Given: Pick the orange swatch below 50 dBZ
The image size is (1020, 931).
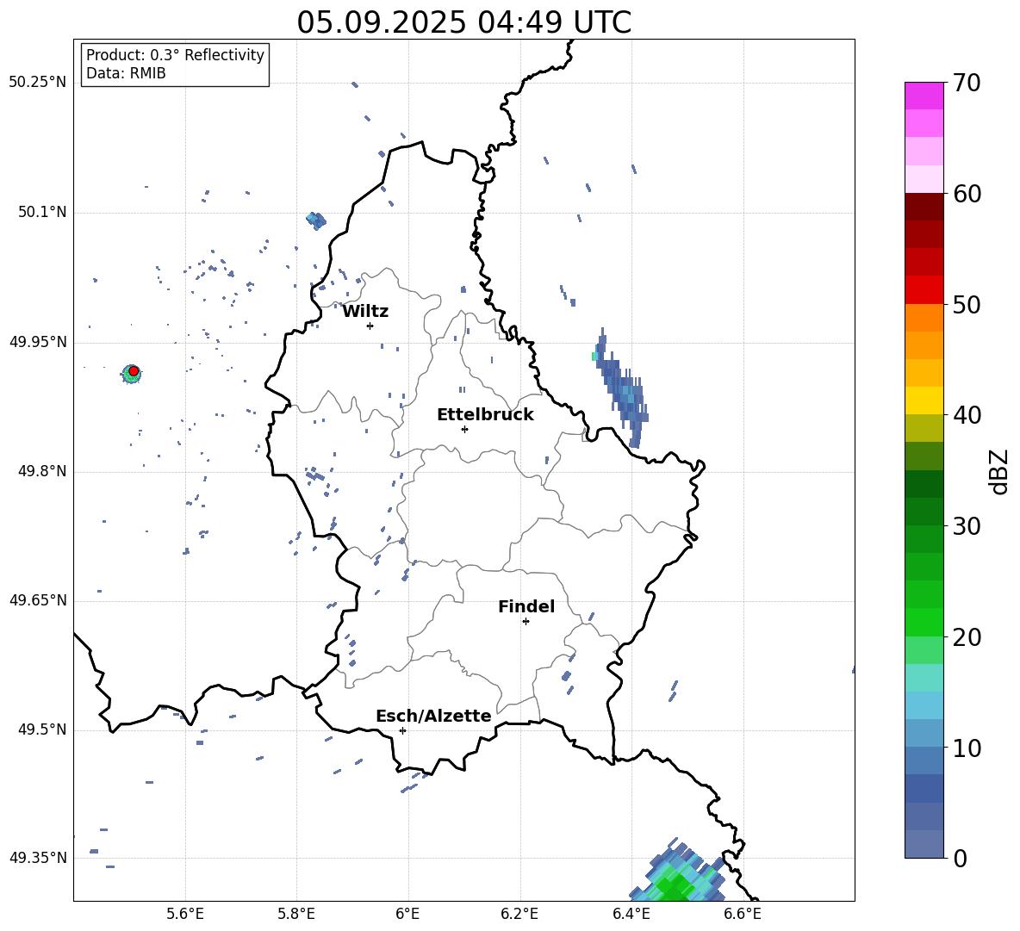Looking at the screenshot, I should (924, 318).
